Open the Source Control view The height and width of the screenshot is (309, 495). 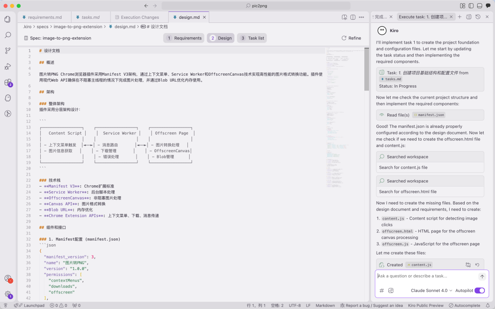(8, 50)
